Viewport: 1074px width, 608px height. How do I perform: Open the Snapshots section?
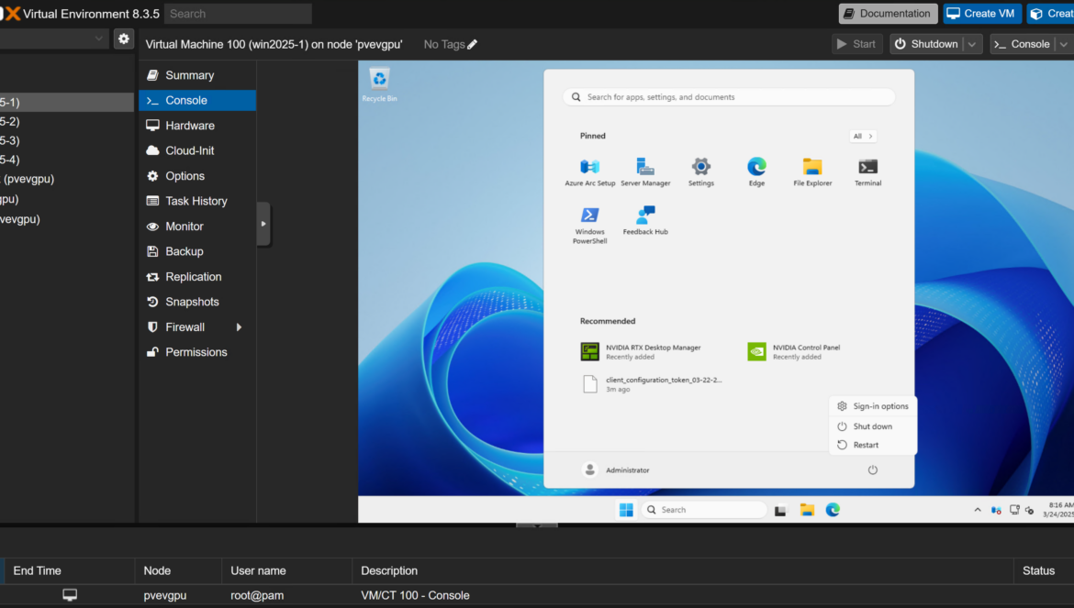(197, 302)
